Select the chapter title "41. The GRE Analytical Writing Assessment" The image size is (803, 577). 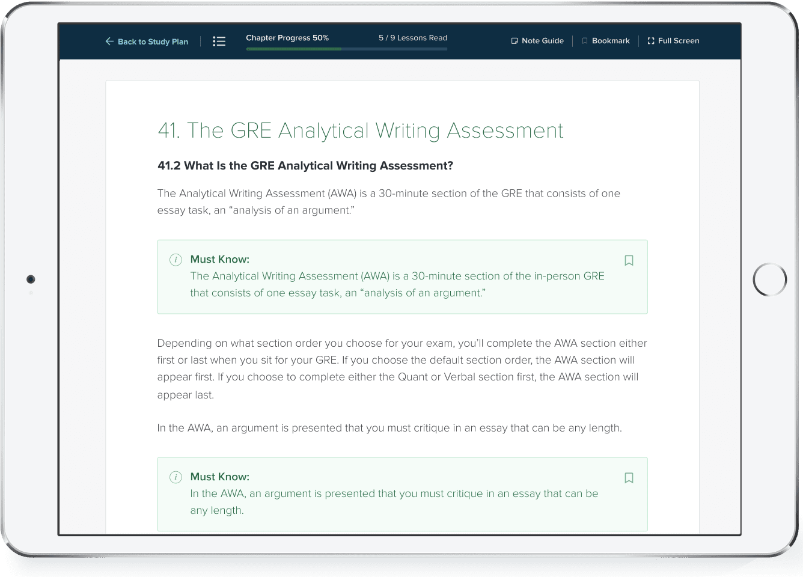[359, 130]
